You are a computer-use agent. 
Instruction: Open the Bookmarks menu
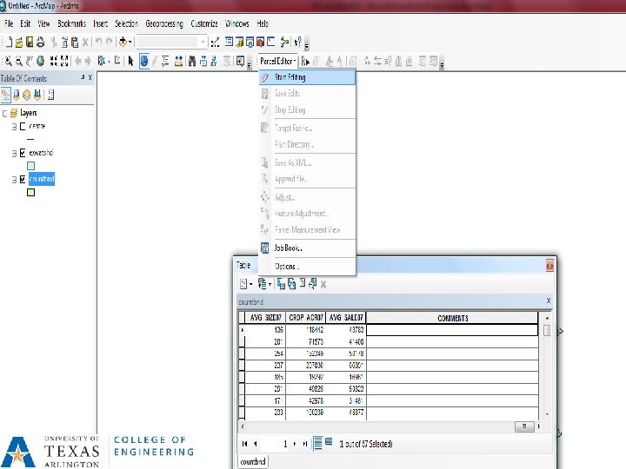(x=71, y=23)
